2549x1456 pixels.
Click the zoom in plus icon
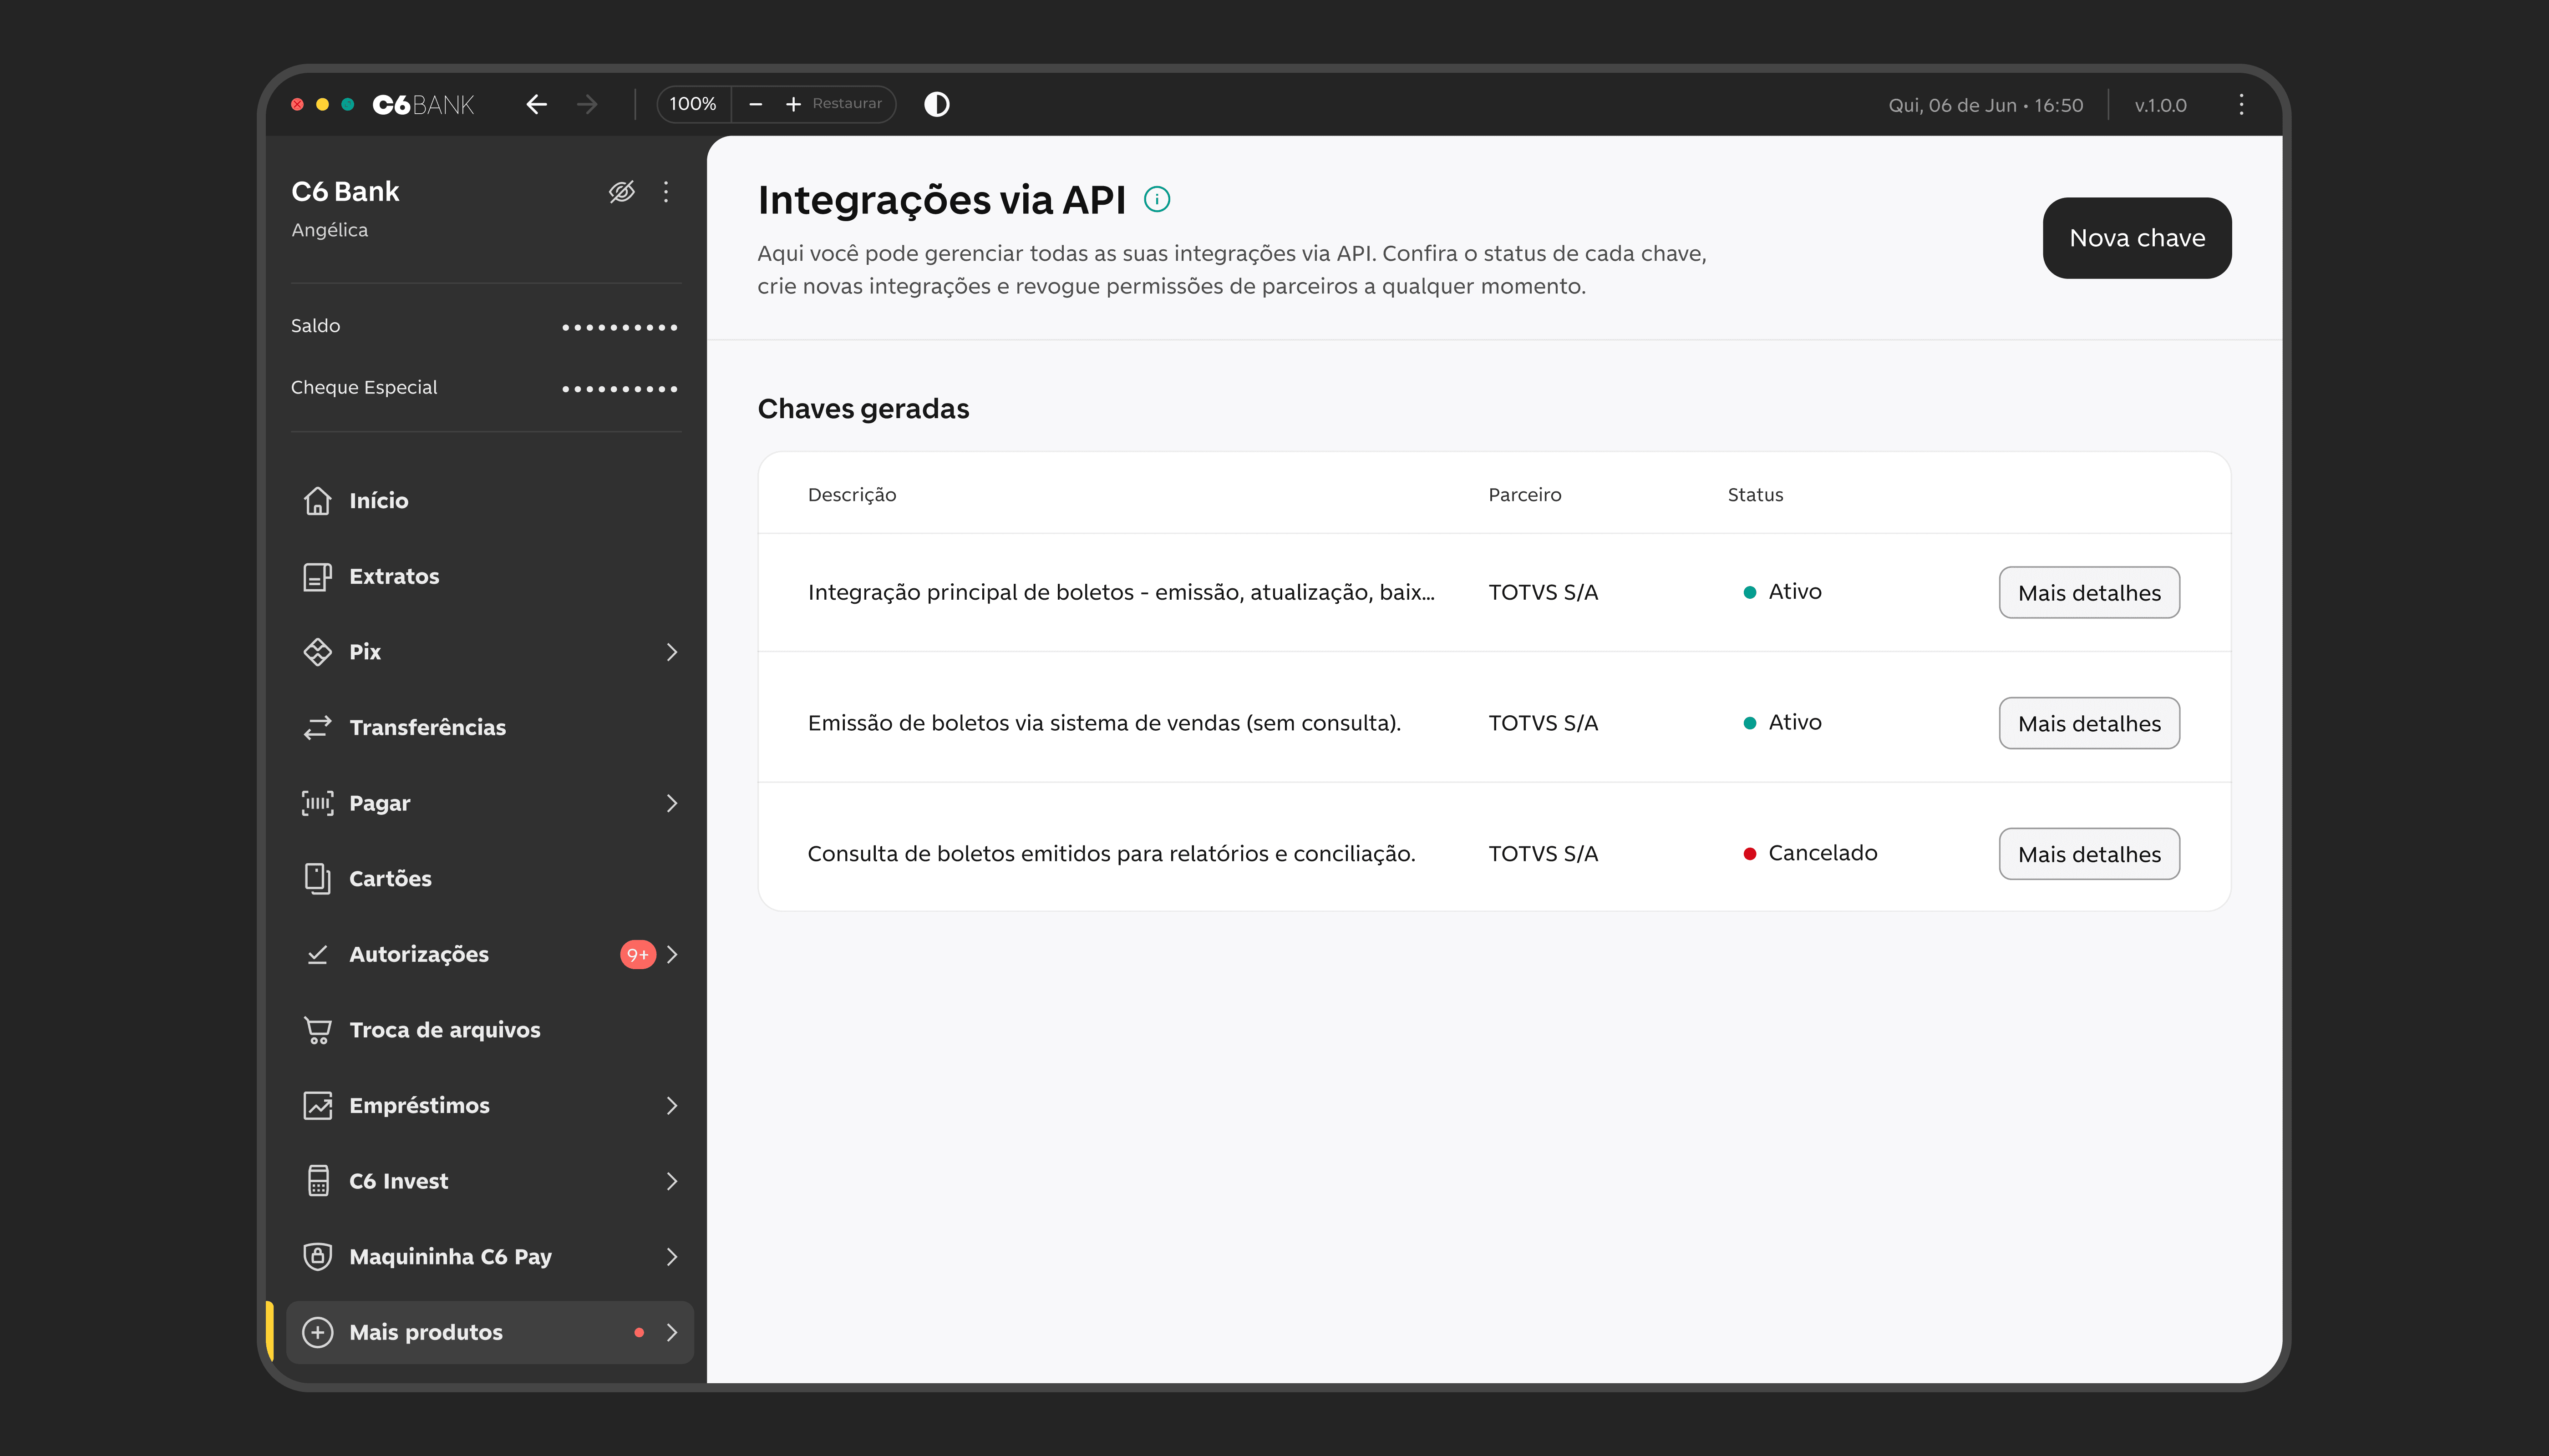[792, 104]
